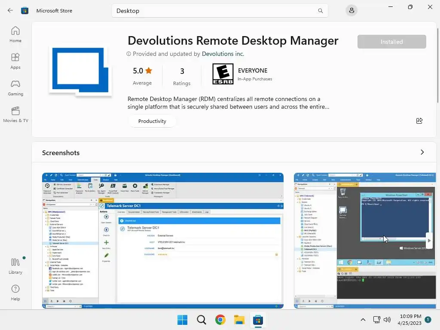
Task: Click the app title Devolutions Remote Desktop Manager
Action: 233,41
